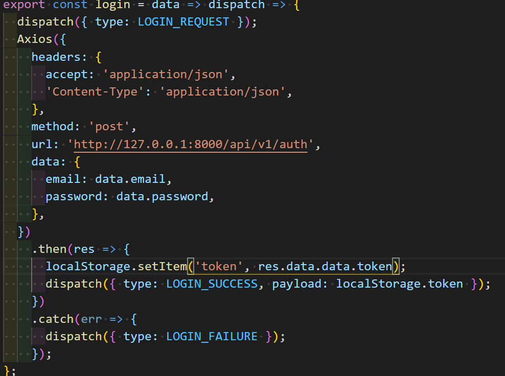Click the 'headers' property key
This screenshot has height=376, width=505.
56,57
